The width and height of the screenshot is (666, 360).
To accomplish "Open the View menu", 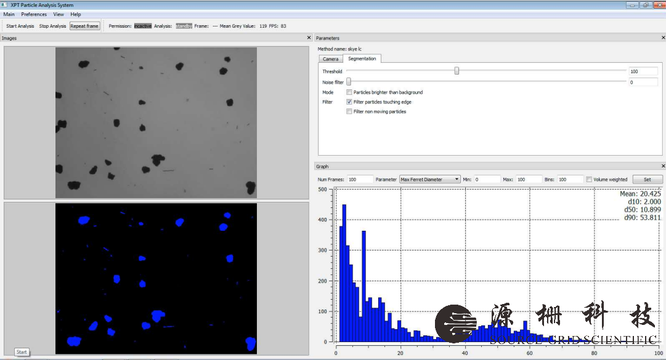I will coord(59,14).
